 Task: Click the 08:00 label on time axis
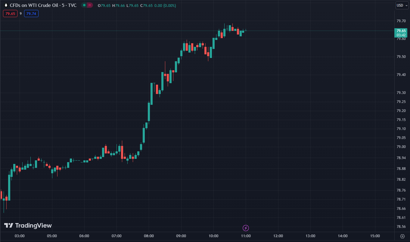coord(149,236)
